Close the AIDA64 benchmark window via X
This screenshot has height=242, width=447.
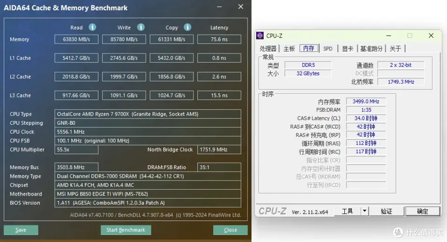pyautogui.click(x=240, y=7)
